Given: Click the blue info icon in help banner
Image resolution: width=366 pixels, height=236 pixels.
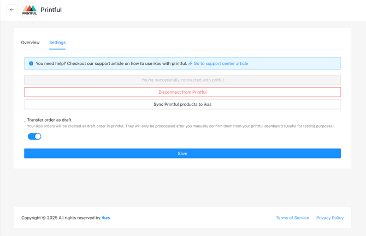Looking at the screenshot, I should (x=31, y=63).
